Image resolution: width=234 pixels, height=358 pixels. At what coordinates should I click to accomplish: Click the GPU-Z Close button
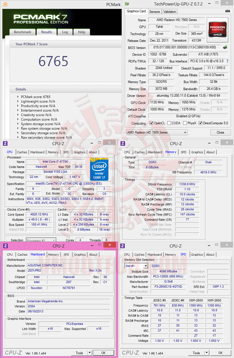click(x=220, y=132)
